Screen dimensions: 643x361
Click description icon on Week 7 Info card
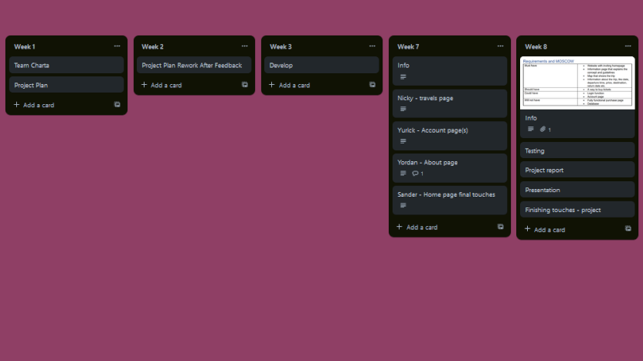pos(403,76)
